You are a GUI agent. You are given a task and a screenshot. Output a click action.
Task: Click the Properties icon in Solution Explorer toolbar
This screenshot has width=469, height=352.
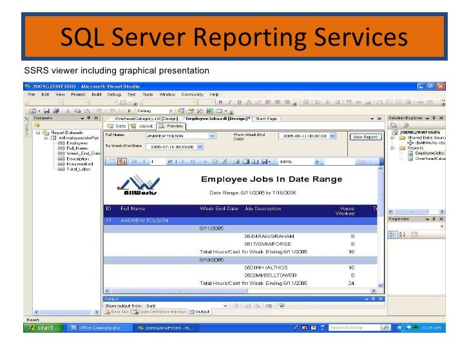pos(394,125)
